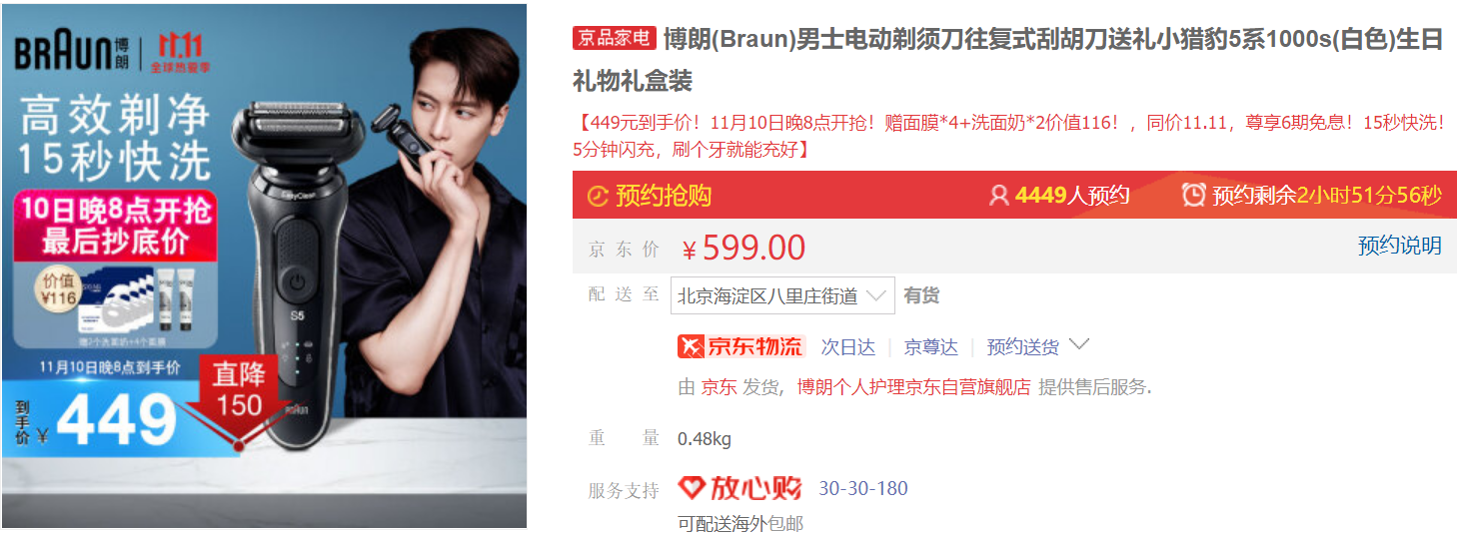
Task: Open the 北京海淀区八里庄街道 delivery address dropdown
Action: tap(782, 295)
